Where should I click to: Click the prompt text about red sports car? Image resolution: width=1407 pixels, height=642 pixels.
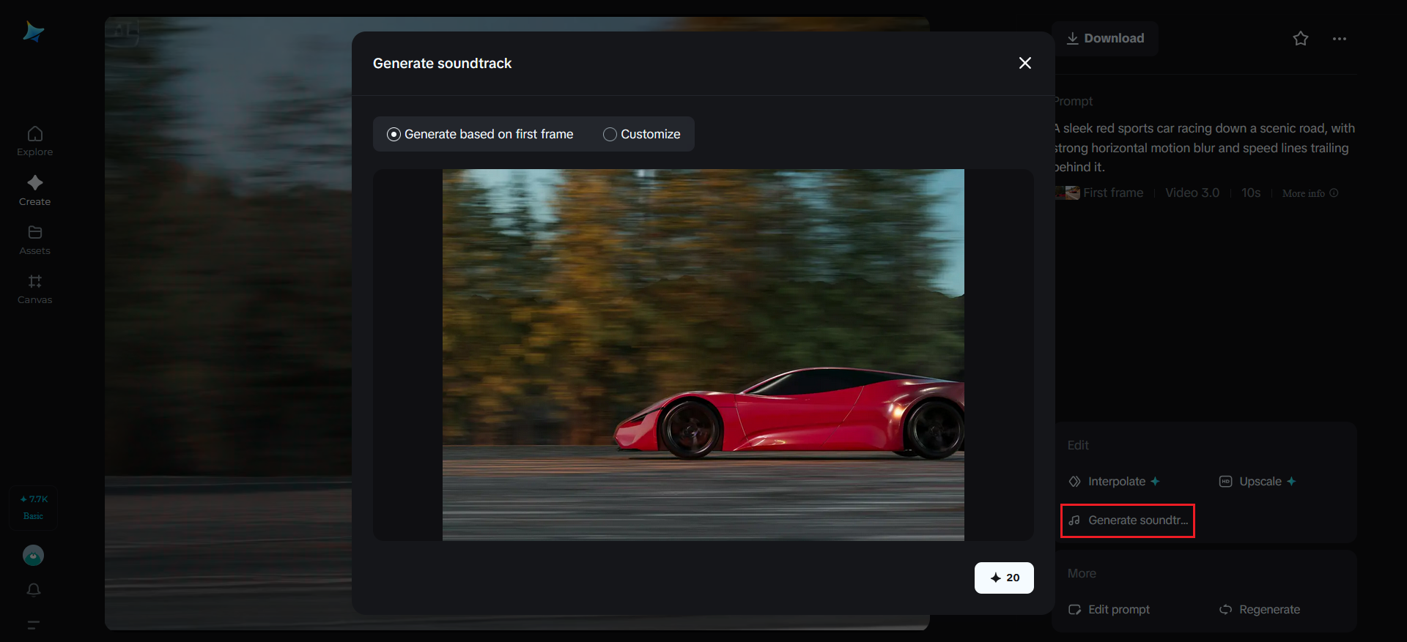[1205, 148]
